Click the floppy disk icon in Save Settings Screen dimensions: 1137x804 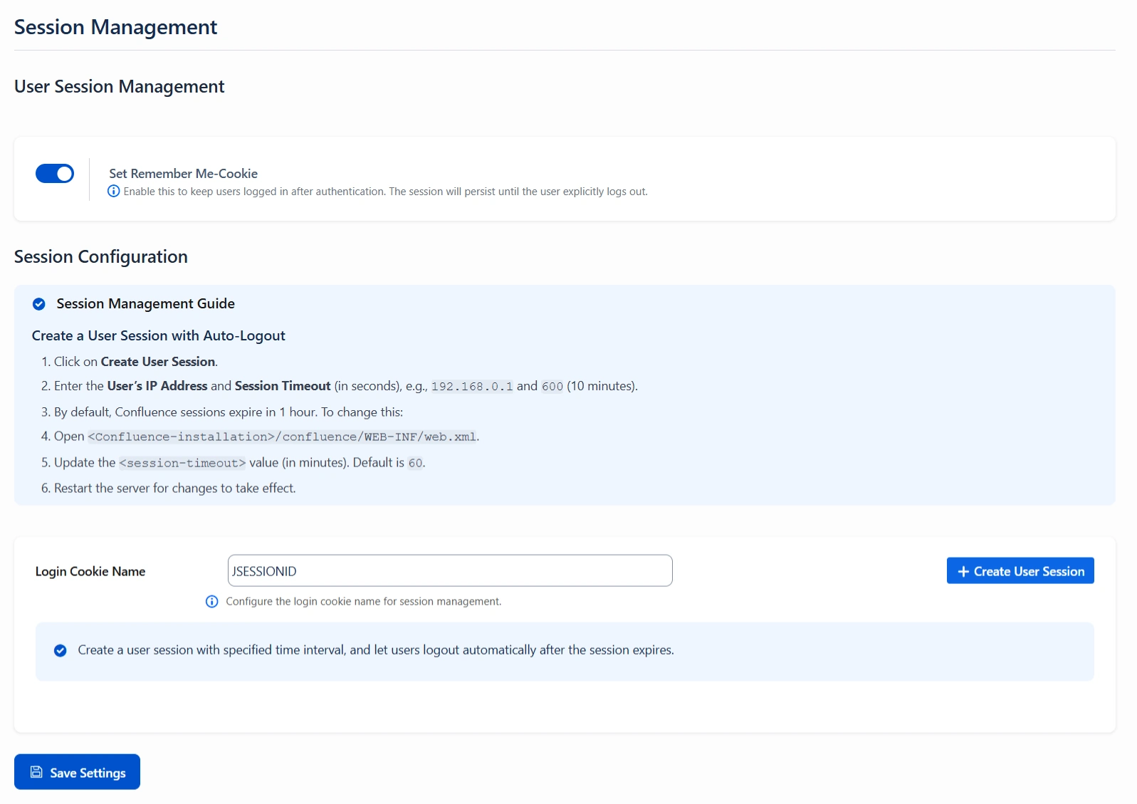(x=36, y=773)
